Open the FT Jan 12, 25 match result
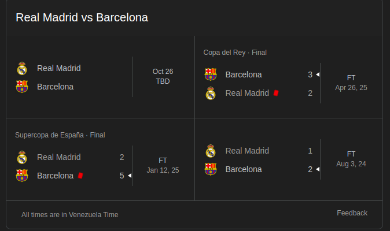Screen dimensions: 390x231 163,165
